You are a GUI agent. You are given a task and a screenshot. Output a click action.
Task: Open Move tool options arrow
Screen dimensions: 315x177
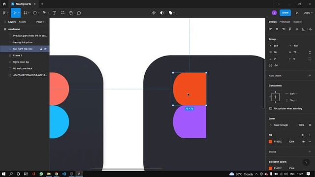click(19, 13)
